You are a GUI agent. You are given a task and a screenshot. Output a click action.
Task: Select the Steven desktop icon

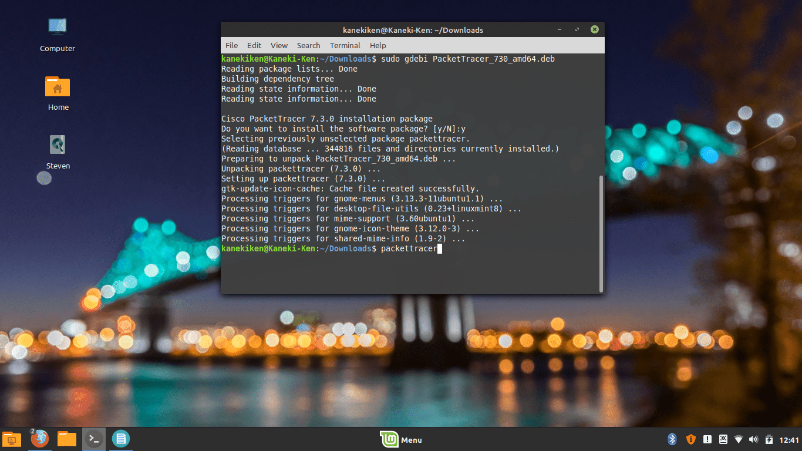coord(58,152)
